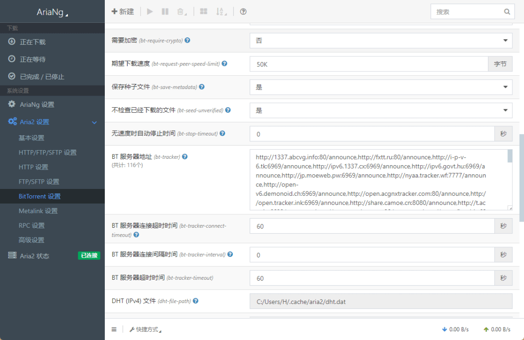Open HTTP 设置 in sidebar
Viewport: 524px width, 340px height.
pos(33,167)
